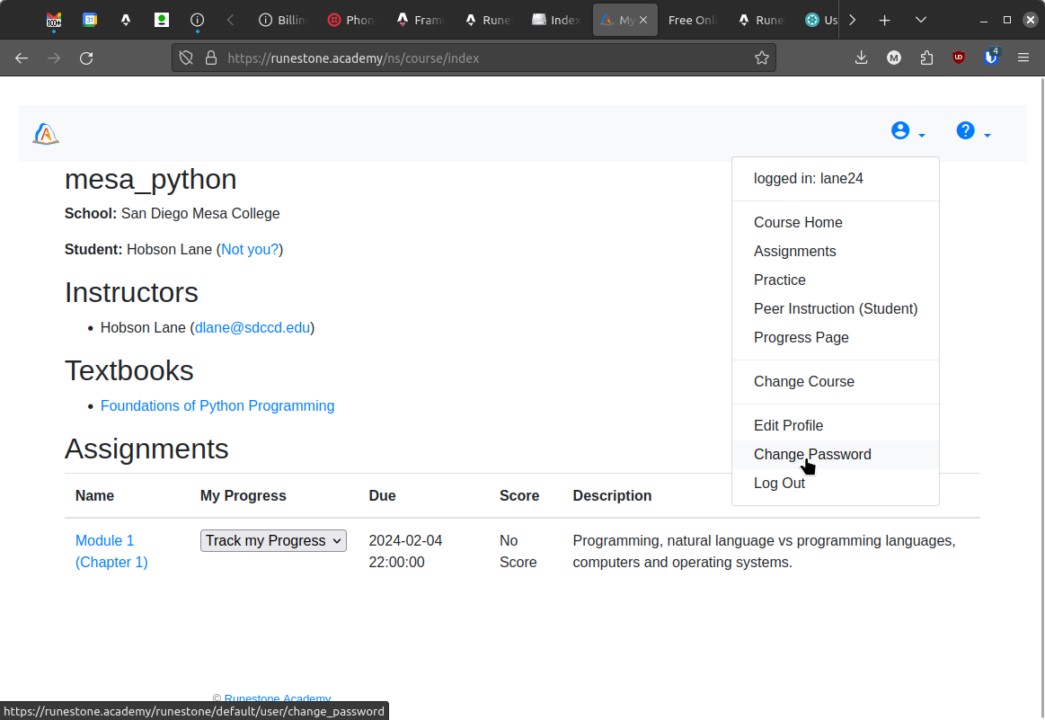This screenshot has height=720, width=1045.
Task: Open the user account menu icon
Action: (x=899, y=129)
